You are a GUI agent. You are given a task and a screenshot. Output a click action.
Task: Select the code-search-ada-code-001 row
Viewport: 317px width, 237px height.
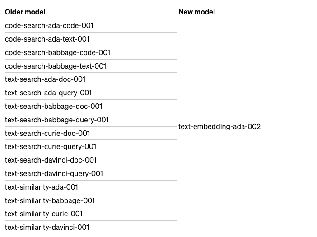49,26
